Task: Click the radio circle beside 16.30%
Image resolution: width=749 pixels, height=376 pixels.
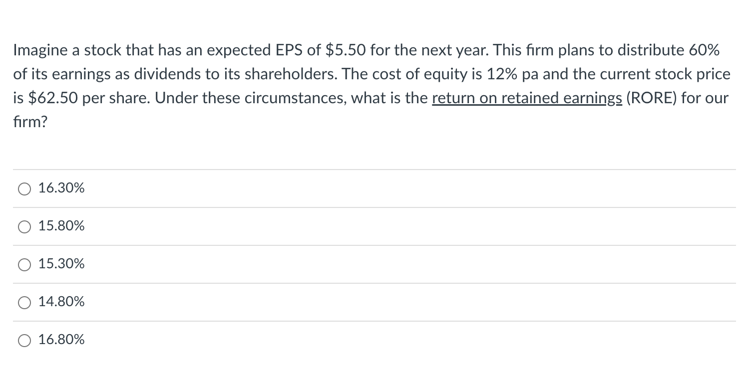Action: [x=24, y=188]
